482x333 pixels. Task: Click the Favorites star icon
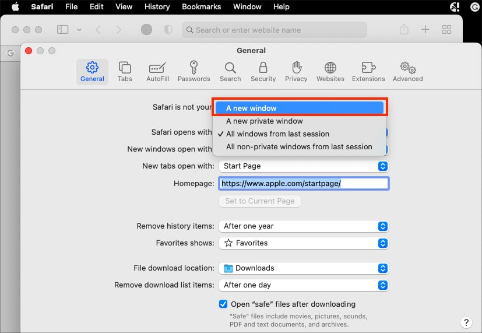(228, 243)
